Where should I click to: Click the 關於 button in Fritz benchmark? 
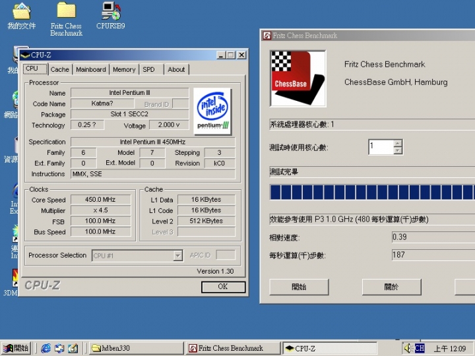(x=391, y=287)
